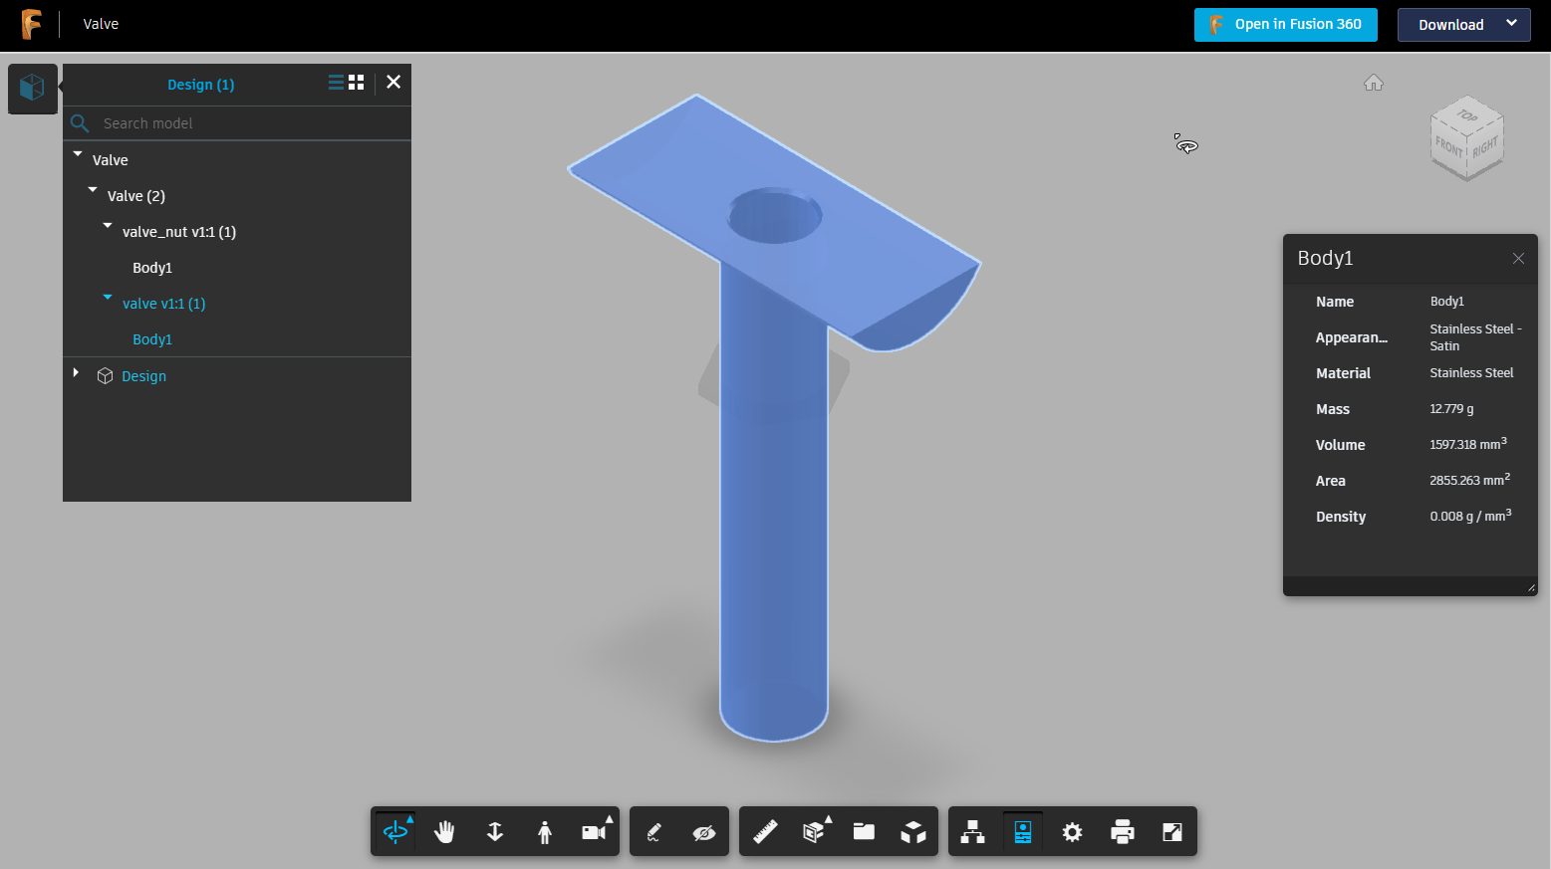Click Stainless Steel - Satin appearance value

coord(1475,337)
